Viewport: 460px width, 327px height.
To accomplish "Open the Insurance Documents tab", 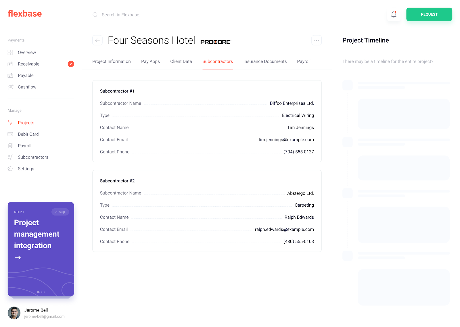I will point(265,61).
